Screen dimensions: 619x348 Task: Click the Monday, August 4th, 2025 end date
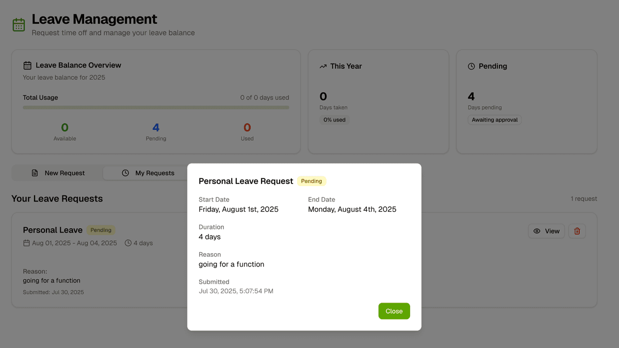(352, 209)
